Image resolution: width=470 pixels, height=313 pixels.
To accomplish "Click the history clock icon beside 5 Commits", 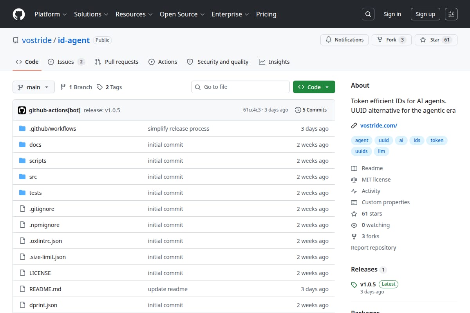I will coord(298,110).
